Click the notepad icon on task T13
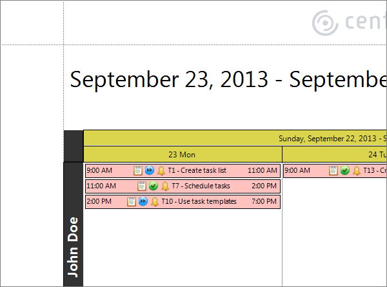The image size is (387, 287). tap(333, 170)
